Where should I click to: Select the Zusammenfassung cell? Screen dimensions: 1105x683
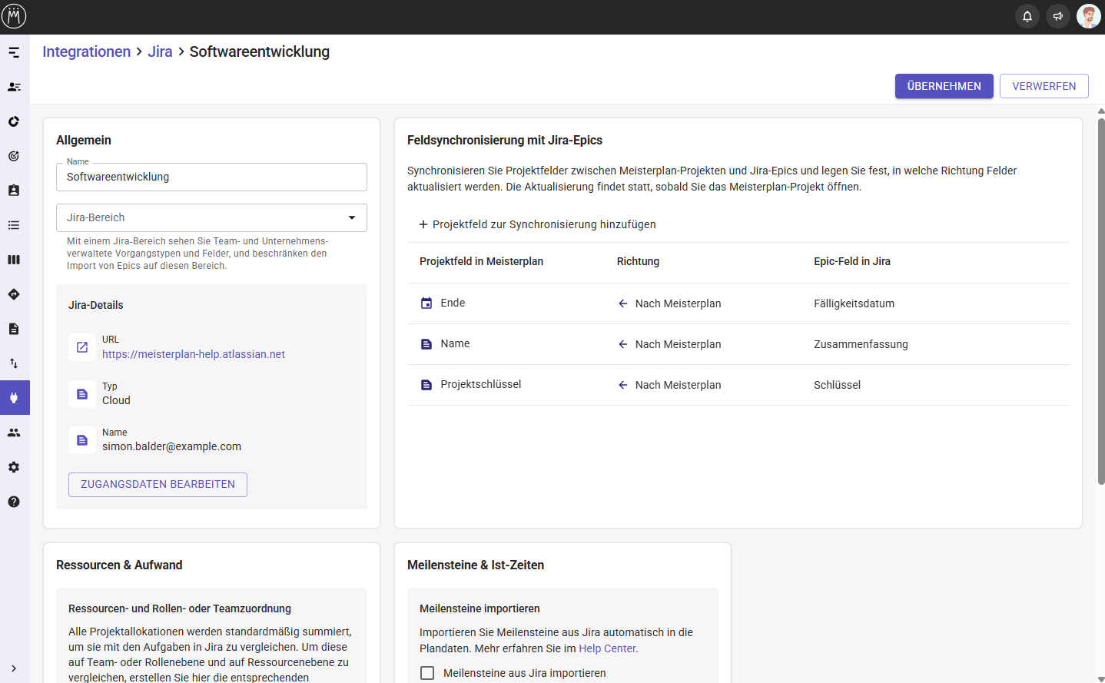(861, 344)
